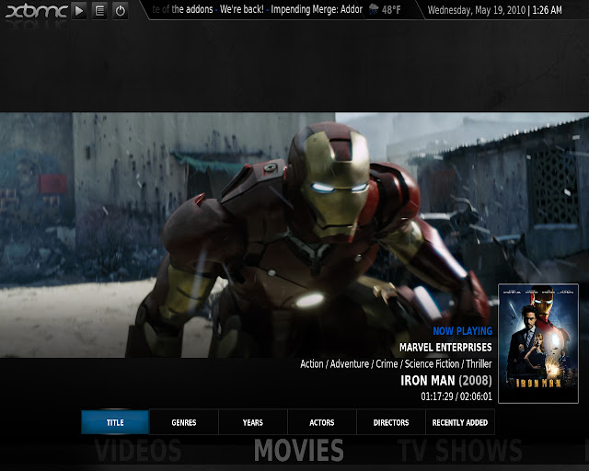Open the Directors movie list
Image resolution: width=589 pixels, height=471 pixels.
tap(391, 422)
